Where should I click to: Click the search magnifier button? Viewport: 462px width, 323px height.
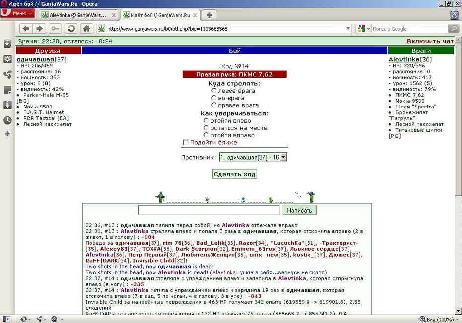pos(454,29)
